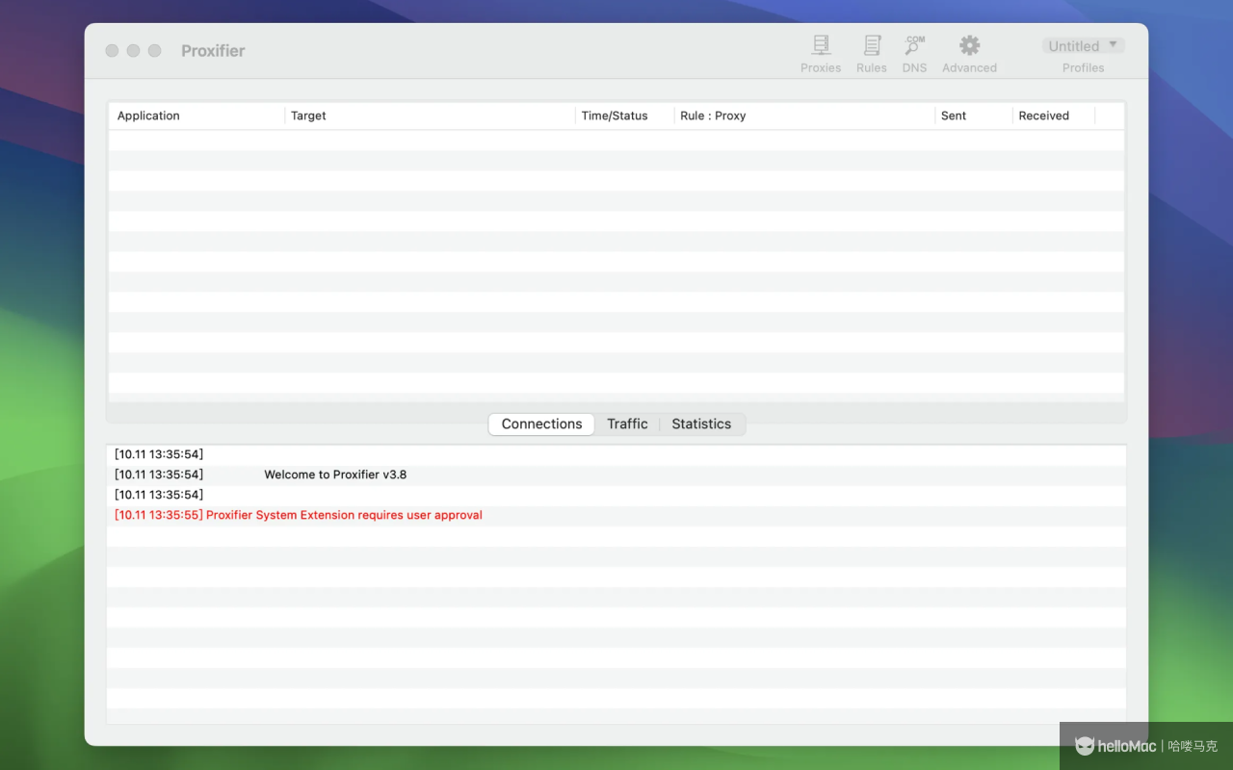Switch to the Statistics tab
The width and height of the screenshot is (1233, 770).
coord(701,423)
